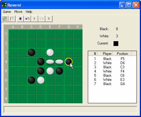The width and height of the screenshot is (141, 117).
Task: Click the black piece at C6
Action: pos(31,80)
